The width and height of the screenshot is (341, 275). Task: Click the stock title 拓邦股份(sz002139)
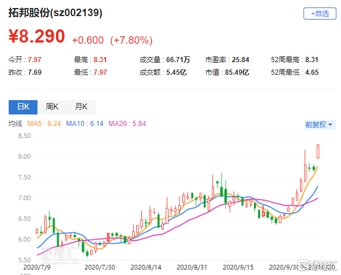tap(55, 13)
